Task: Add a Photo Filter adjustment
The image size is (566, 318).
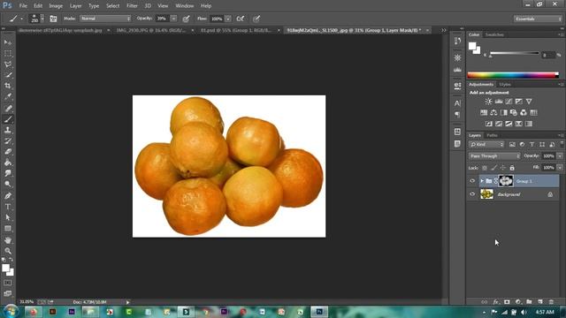Action: point(513,113)
